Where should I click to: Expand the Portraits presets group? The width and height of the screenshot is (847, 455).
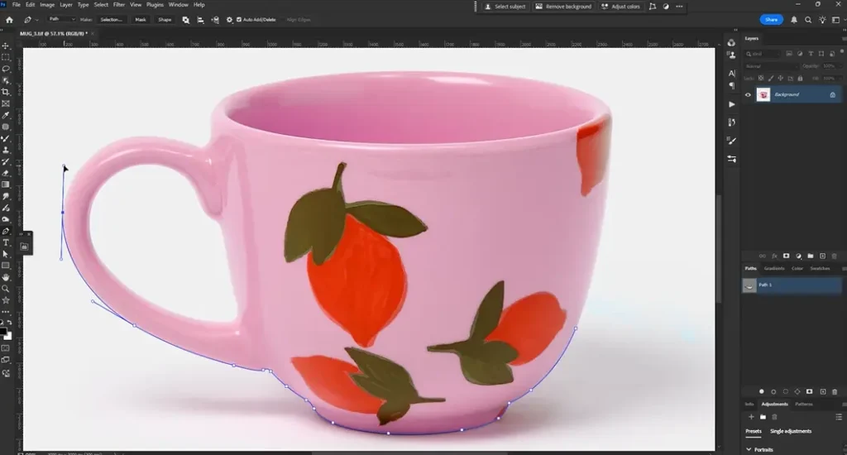click(x=749, y=449)
